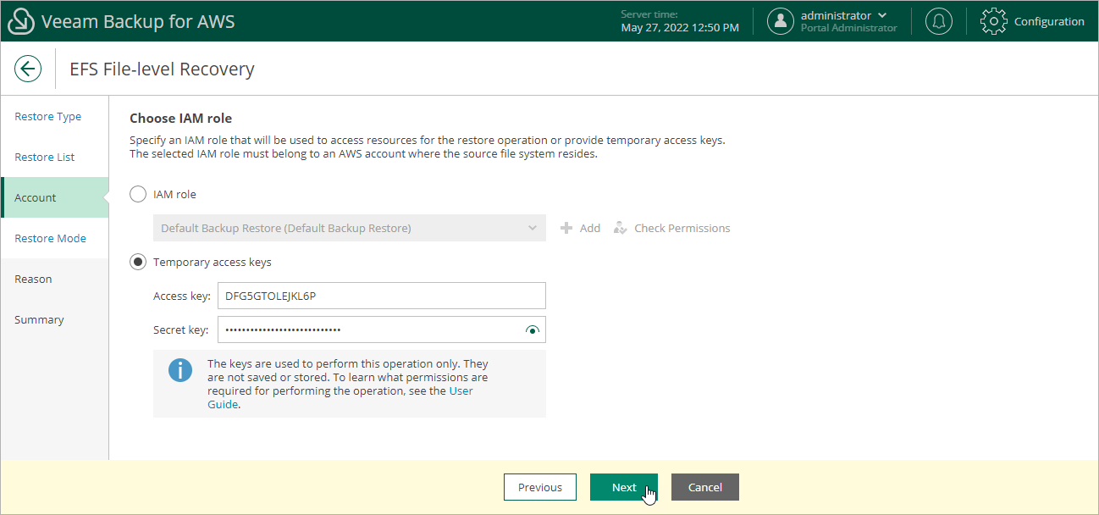Go to Restore Type step
This screenshot has width=1099, height=515.
coord(48,116)
